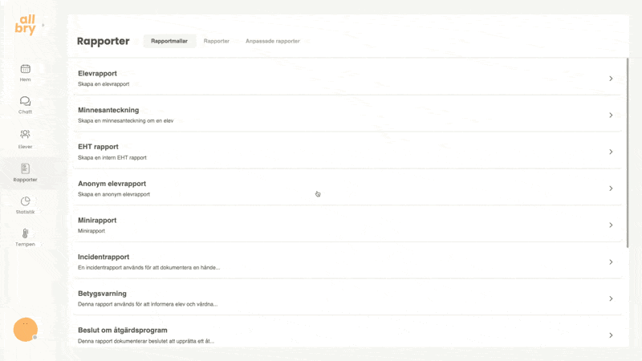
Task: Click the Incidentrapport arrow chevron
Action: click(x=611, y=262)
